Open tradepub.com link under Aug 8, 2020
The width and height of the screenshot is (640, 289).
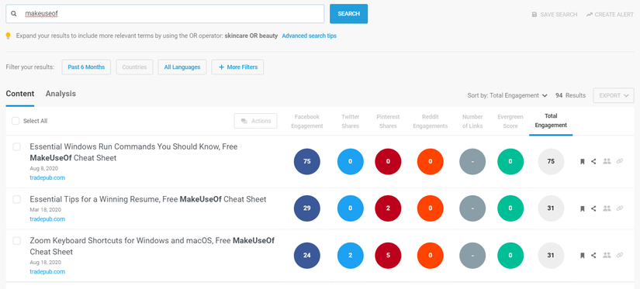[47, 177]
